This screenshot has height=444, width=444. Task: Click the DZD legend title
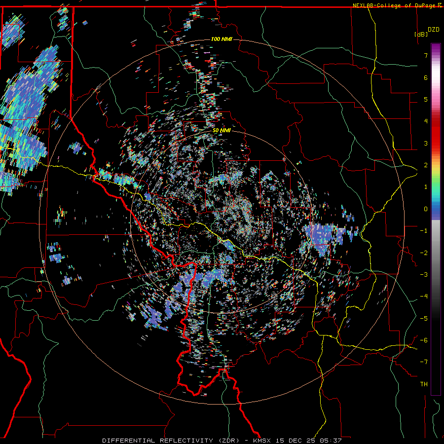433,30
